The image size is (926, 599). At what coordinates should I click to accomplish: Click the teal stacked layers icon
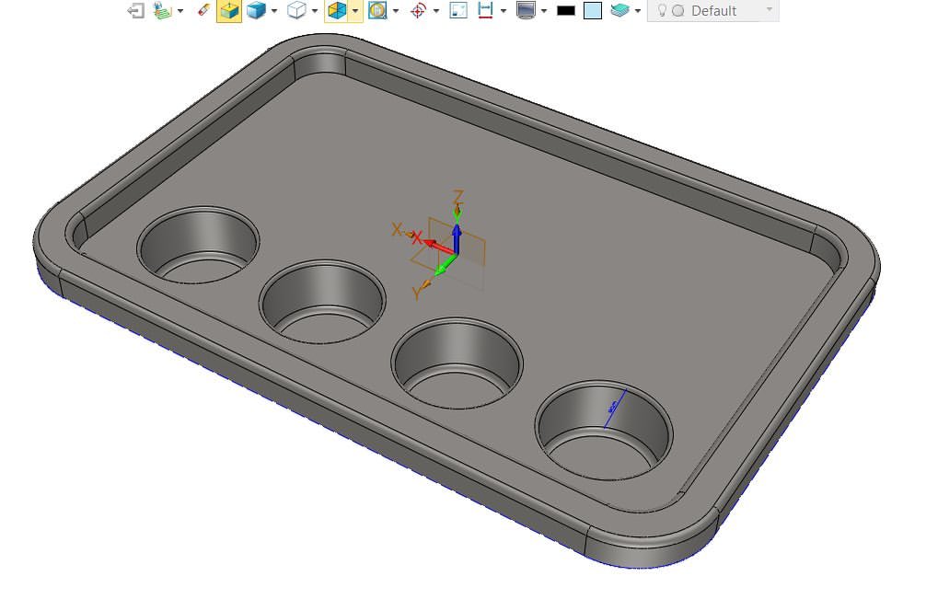tap(619, 10)
